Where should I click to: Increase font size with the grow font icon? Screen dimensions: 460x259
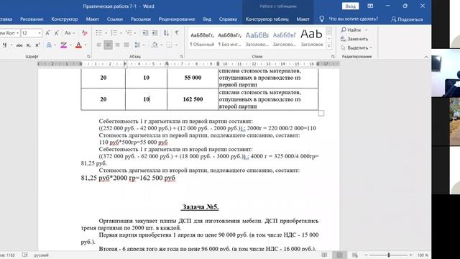tap(47, 33)
